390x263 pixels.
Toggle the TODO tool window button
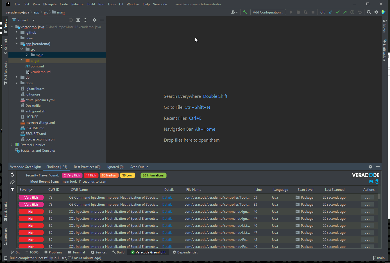click(32, 252)
